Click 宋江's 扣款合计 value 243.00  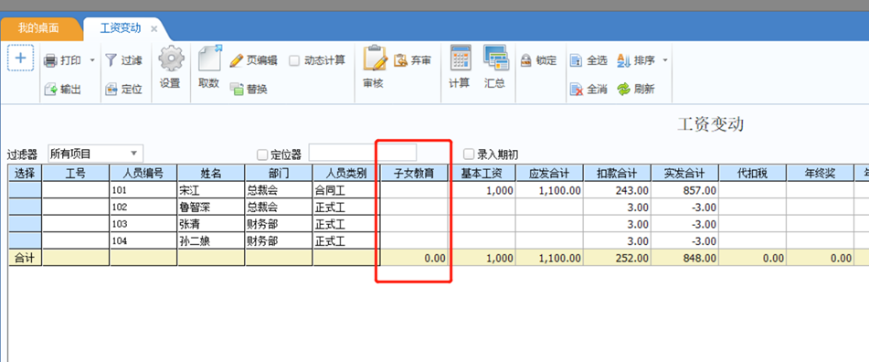pyautogui.click(x=618, y=191)
